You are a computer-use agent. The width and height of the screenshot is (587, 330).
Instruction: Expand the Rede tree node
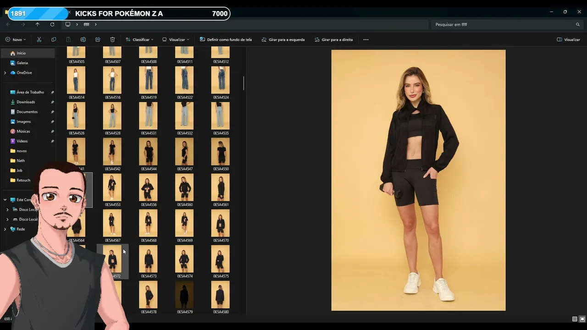pyautogui.click(x=5, y=229)
